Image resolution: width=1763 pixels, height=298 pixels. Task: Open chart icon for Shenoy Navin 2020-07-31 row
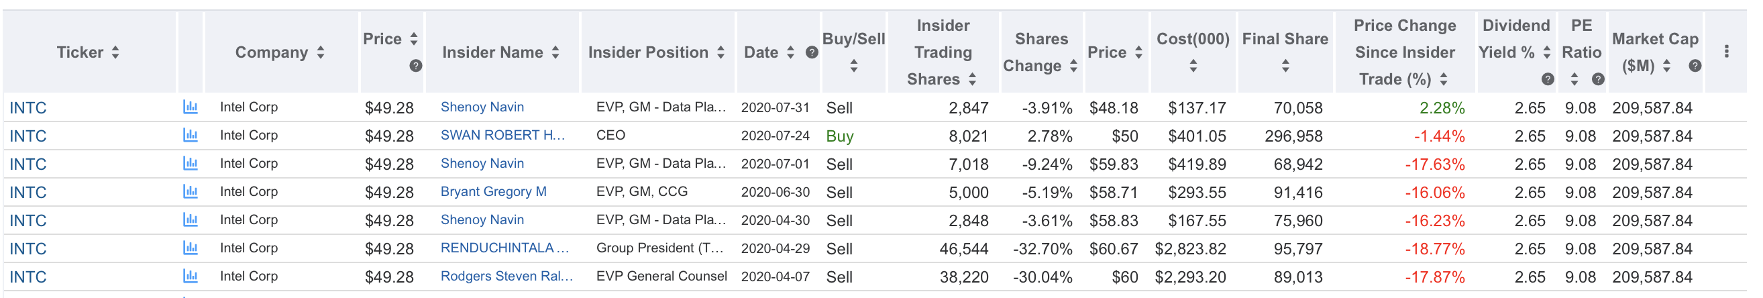(191, 107)
